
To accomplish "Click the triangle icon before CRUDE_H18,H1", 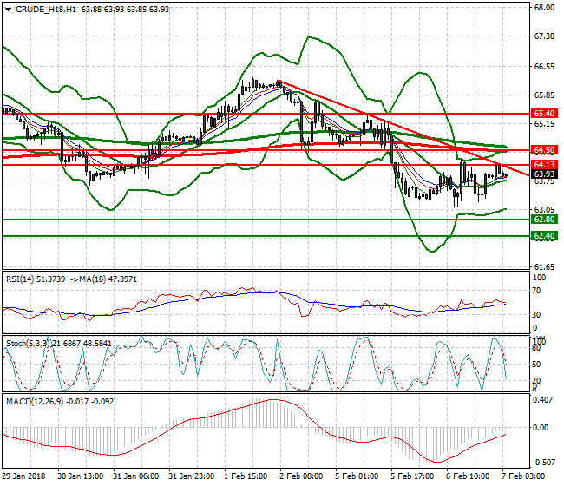I will [x=9, y=10].
